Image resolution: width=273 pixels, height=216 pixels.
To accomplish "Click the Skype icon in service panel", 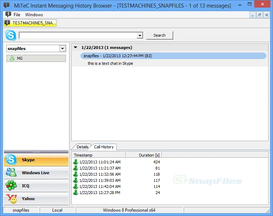I will [11, 159].
